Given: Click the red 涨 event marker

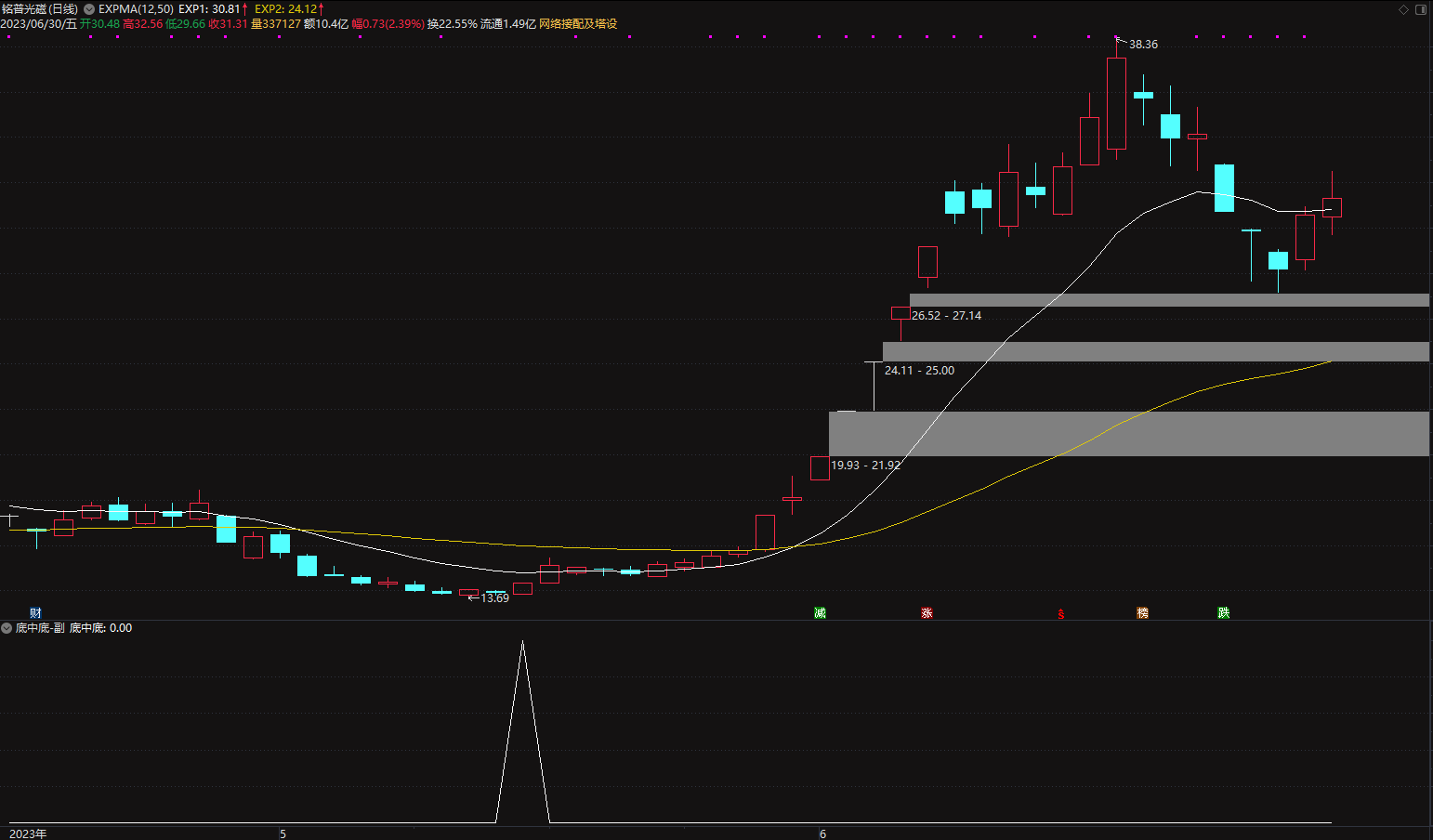Looking at the screenshot, I should pos(927,612).
